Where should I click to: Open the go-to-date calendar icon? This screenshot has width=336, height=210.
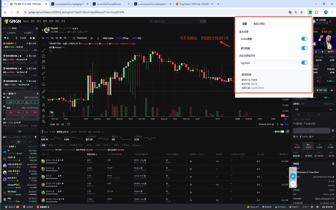[69, 124]
